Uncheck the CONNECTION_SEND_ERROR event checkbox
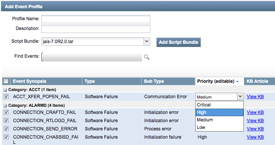Screen dimensions: 275x145 [x=6, y=129]
